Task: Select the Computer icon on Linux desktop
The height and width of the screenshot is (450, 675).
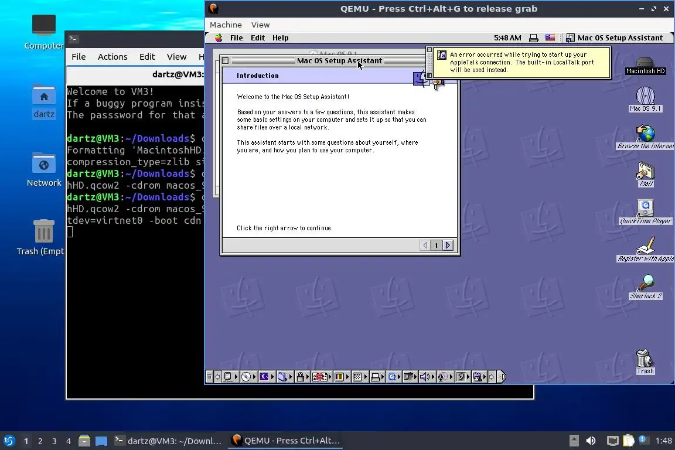Action: 44,32
